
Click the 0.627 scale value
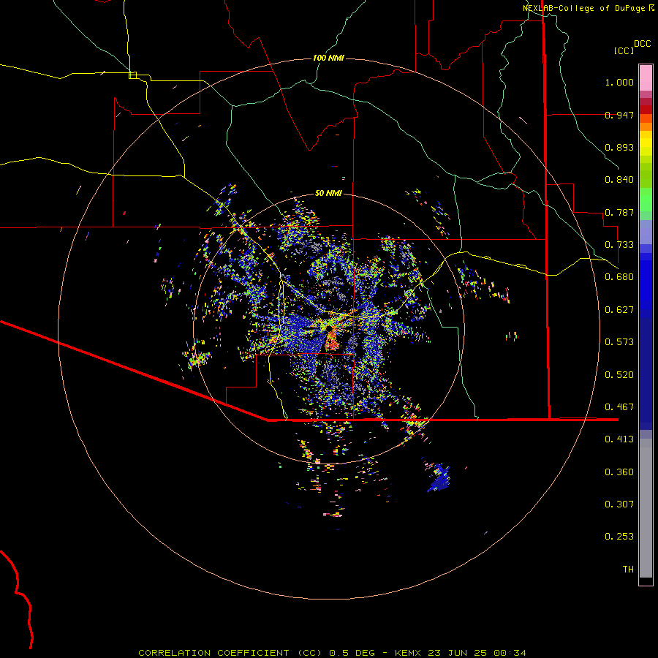point(619,310)
